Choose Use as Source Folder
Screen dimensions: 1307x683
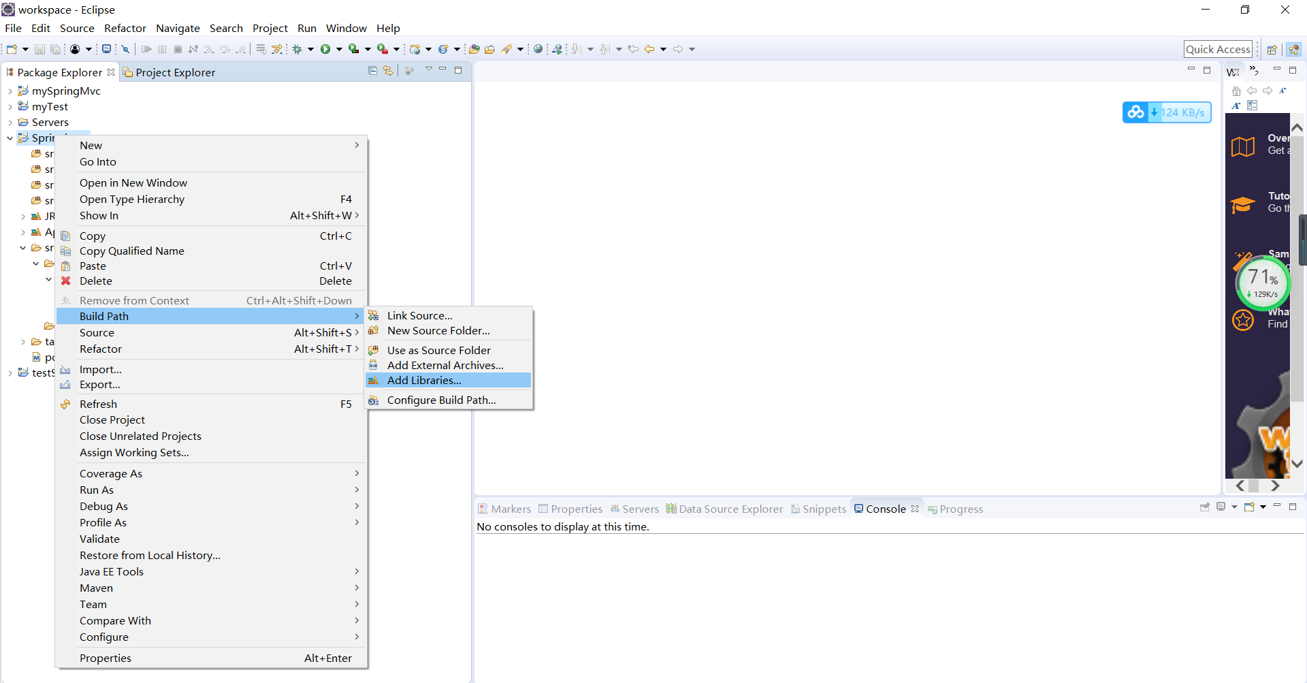(x=449, y=350)
